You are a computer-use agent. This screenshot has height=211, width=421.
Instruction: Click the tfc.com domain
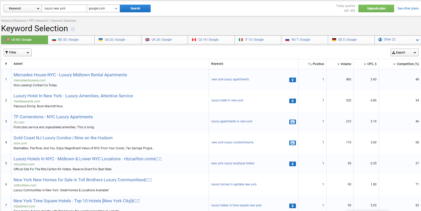19,122
